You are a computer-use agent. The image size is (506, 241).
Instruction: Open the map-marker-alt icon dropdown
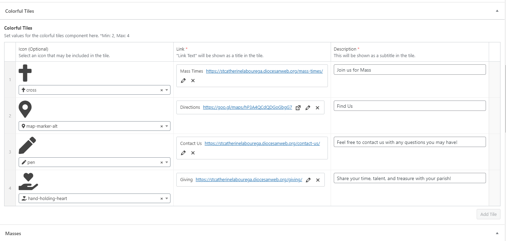pos(167,126)
